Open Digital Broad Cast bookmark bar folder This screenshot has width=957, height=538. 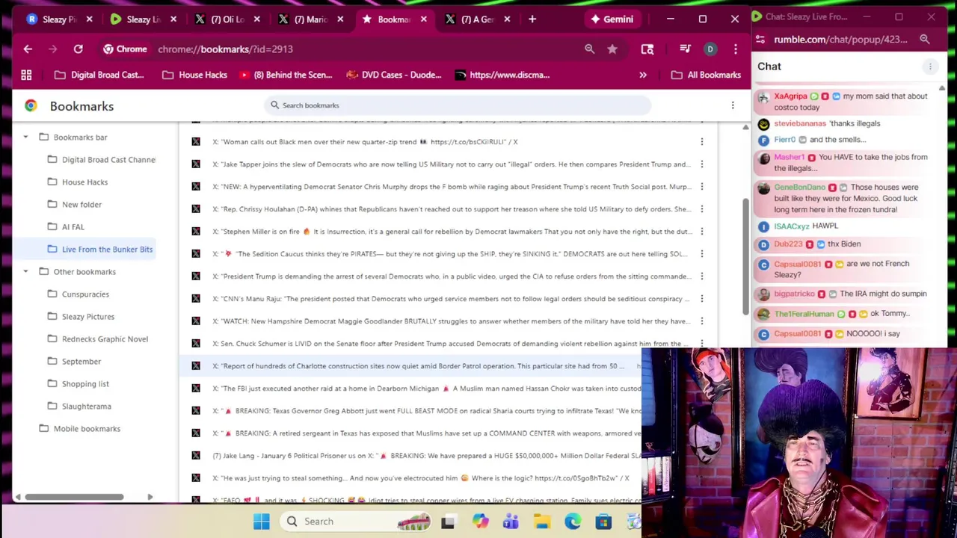tap(99, 75)
